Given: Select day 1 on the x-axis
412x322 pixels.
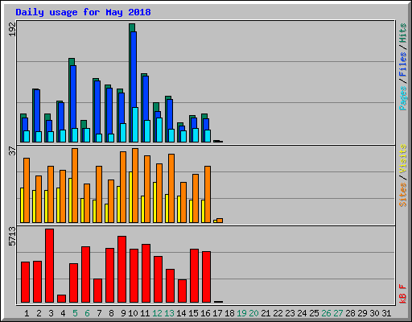Looking at the screenshot, I should (27, 313).
